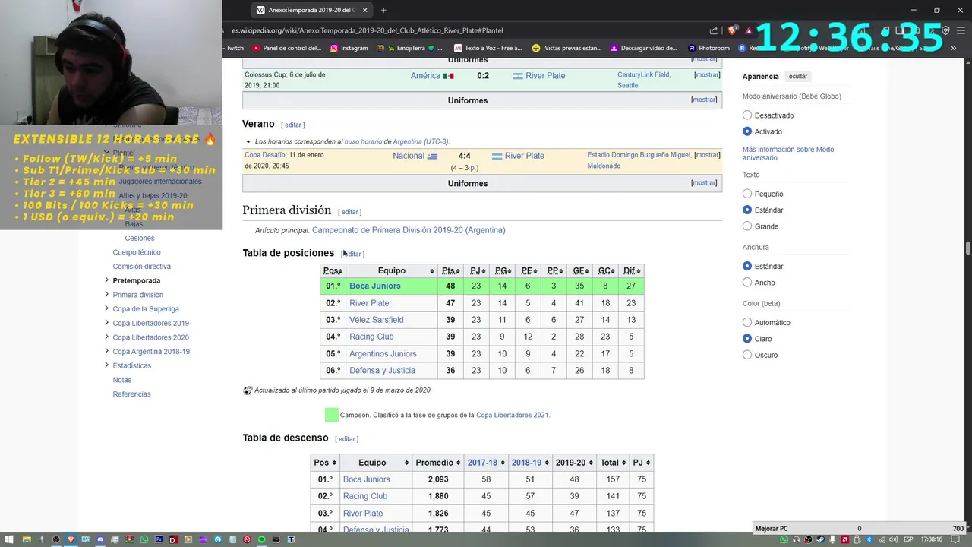Set text size to Estándar
This screenshot has height=547, width=972.
pyautogui.click(x=747, y=210)
